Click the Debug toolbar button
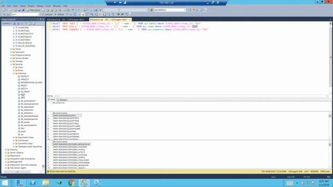Image resolution: width=333 pixels, height=187 pixels. click(x=59, y=14)
